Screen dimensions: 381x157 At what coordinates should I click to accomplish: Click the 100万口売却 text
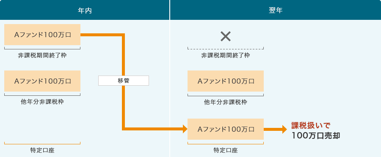[316, 135]
